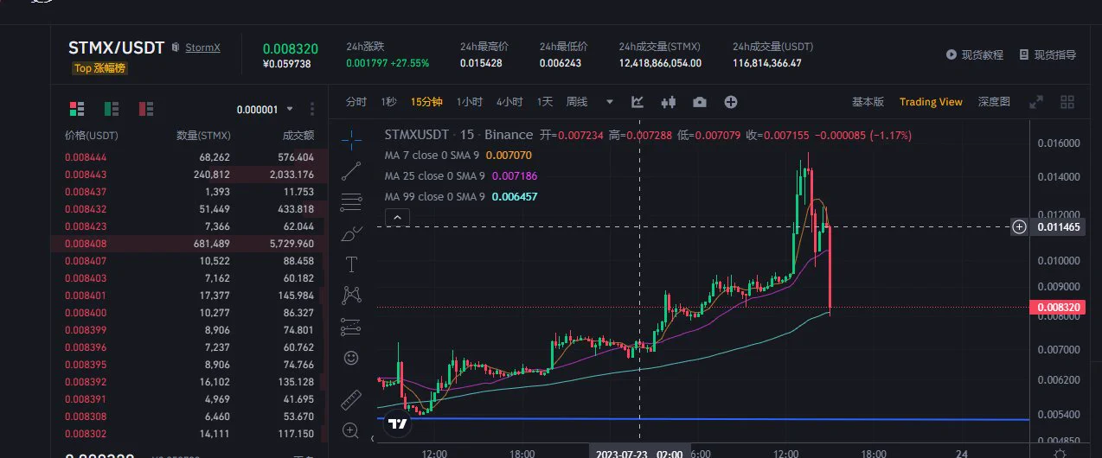
Task: Change the candlestick chart style
Action: pyautogui.click(x=668, y=102)
